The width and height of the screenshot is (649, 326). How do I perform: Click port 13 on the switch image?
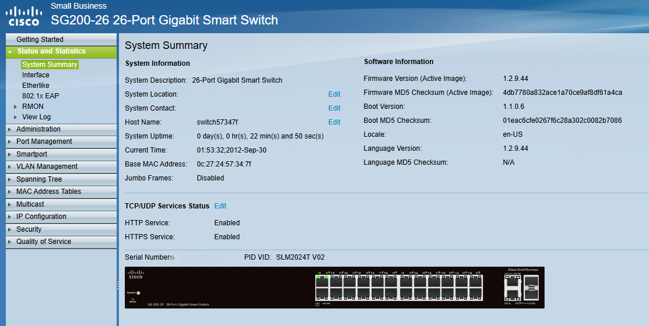coord(322,294)
